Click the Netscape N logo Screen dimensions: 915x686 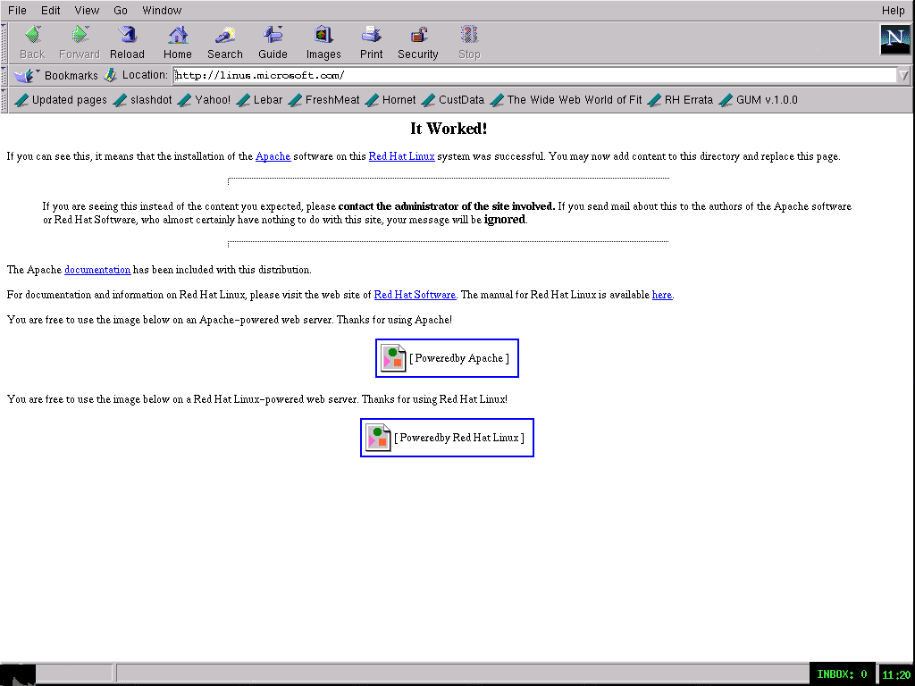coord(895,39)
